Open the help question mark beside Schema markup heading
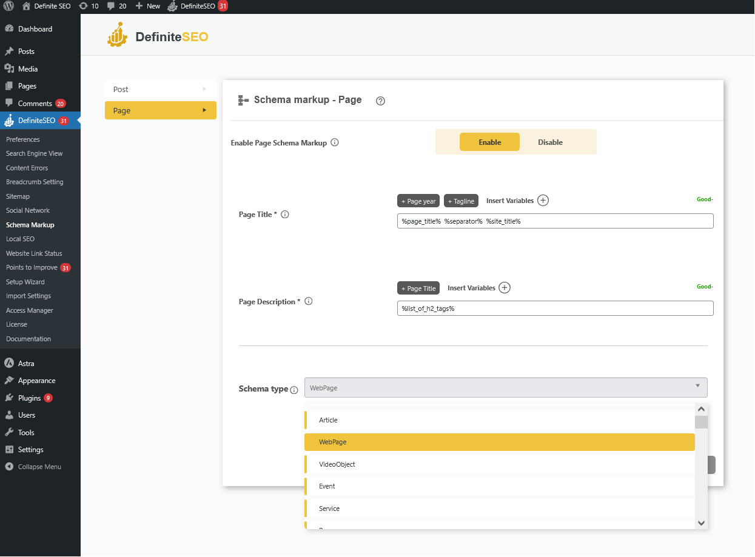The height and width of the screenshot is (557, 755). tap(380, 101)
